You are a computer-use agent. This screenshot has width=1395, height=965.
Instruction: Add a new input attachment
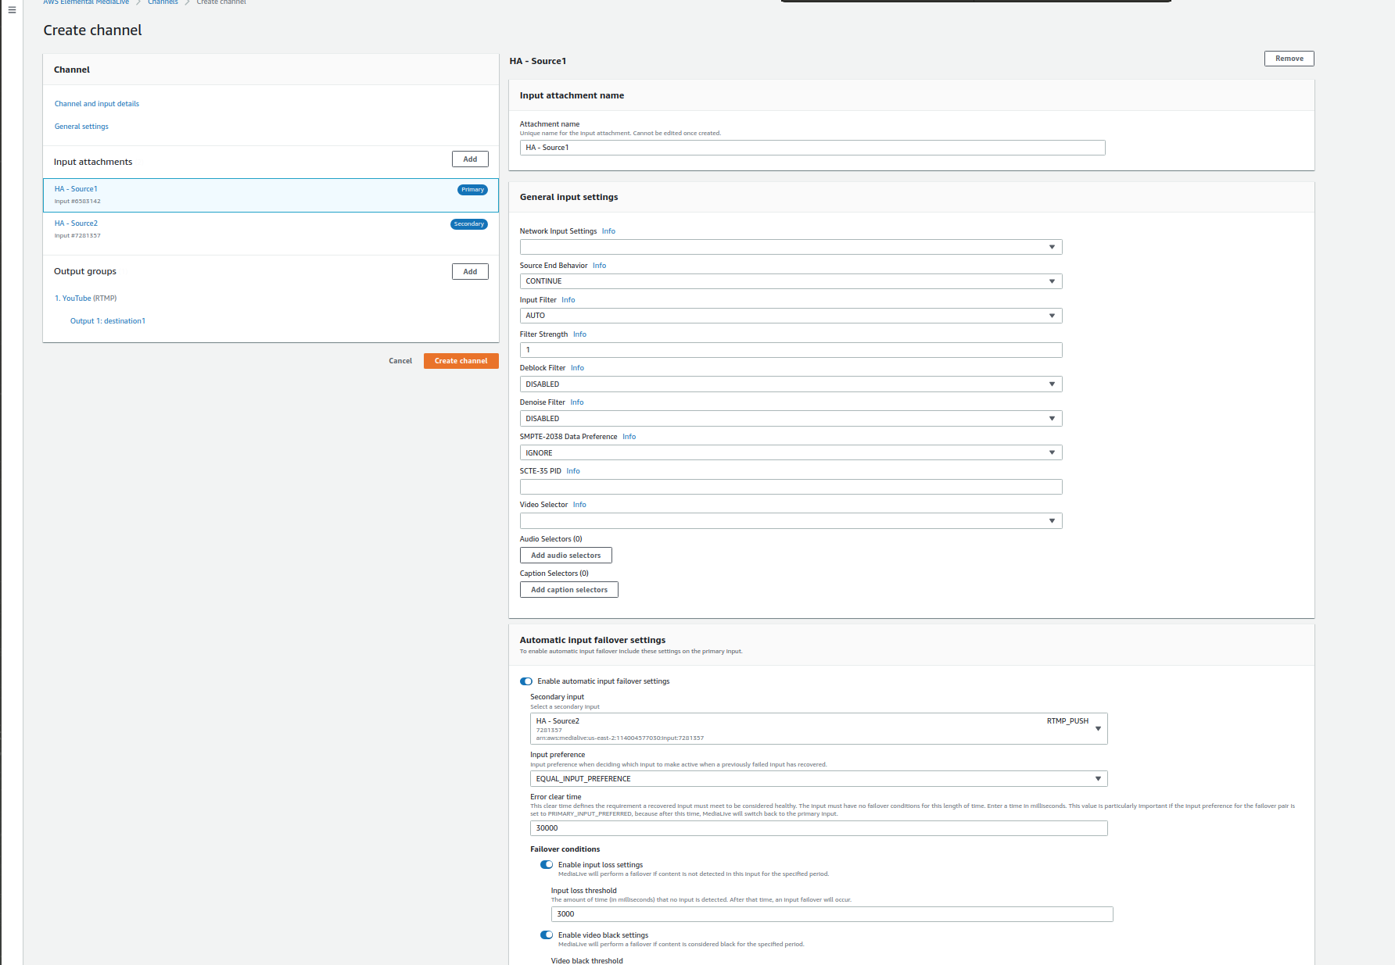(x=470, y=159)
